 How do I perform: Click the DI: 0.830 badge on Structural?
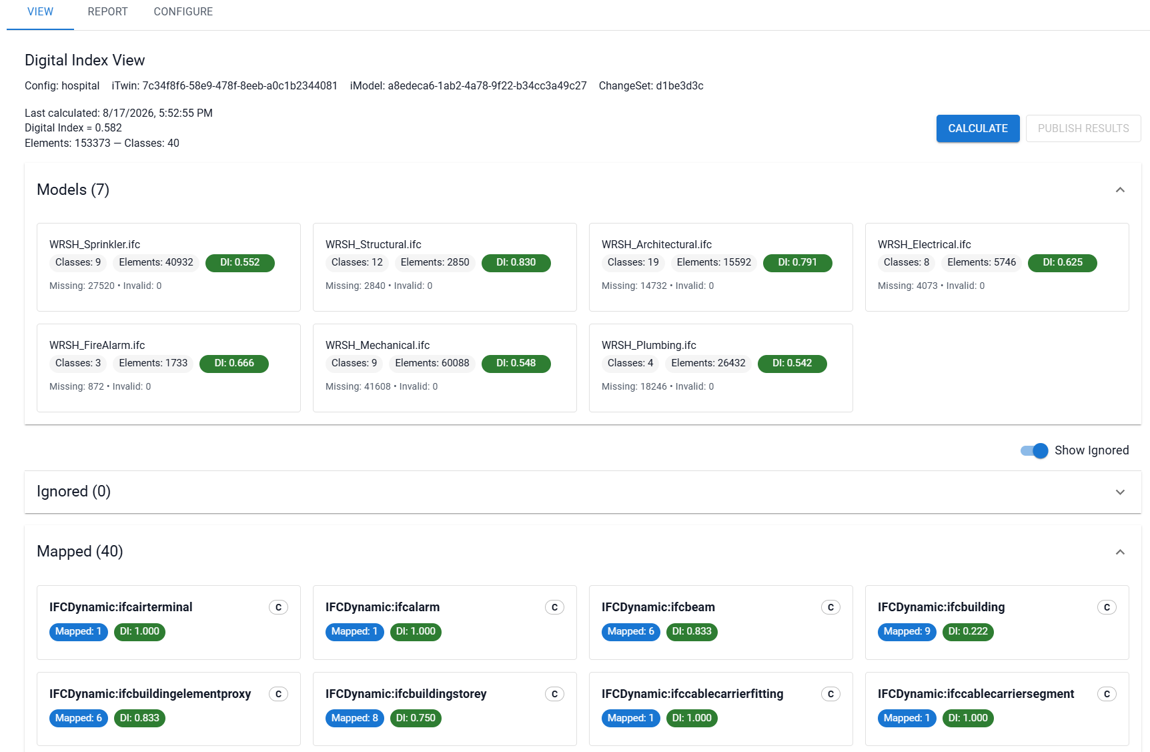click(516, 263)
